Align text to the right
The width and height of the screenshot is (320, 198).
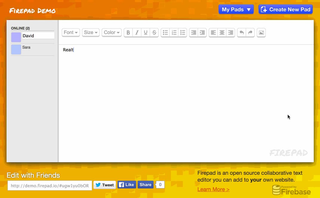point(231,33)
